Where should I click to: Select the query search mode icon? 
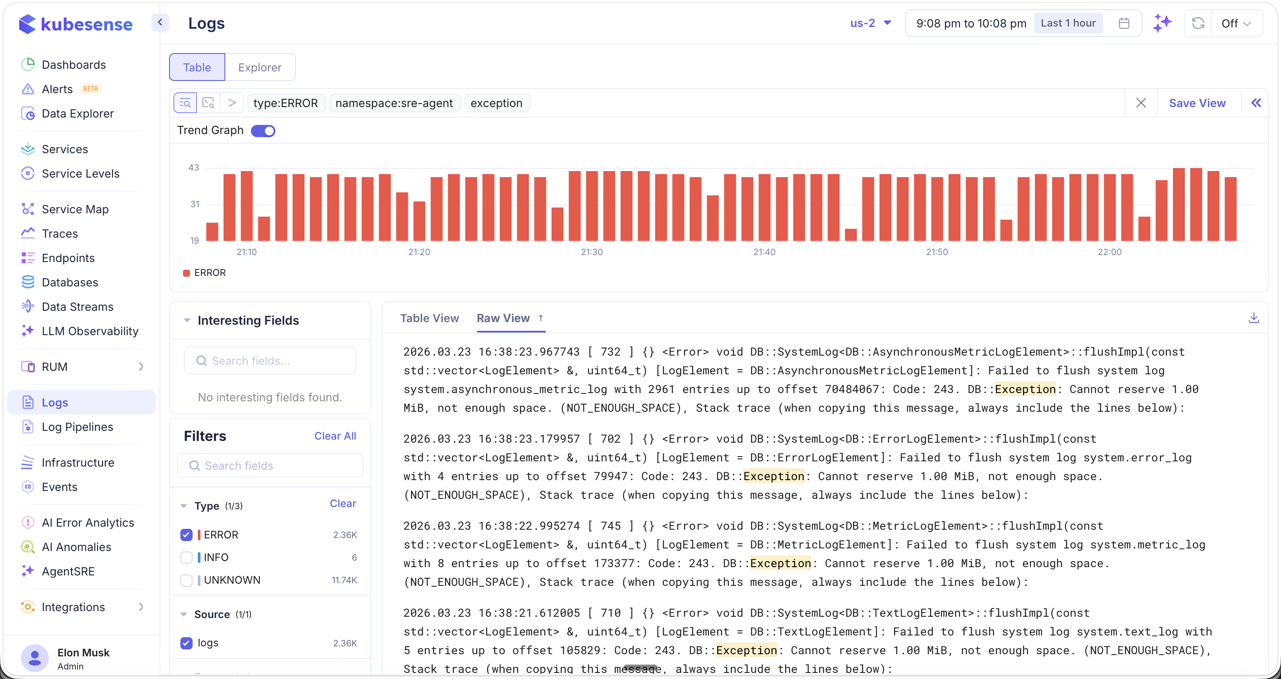click(184, 103)
